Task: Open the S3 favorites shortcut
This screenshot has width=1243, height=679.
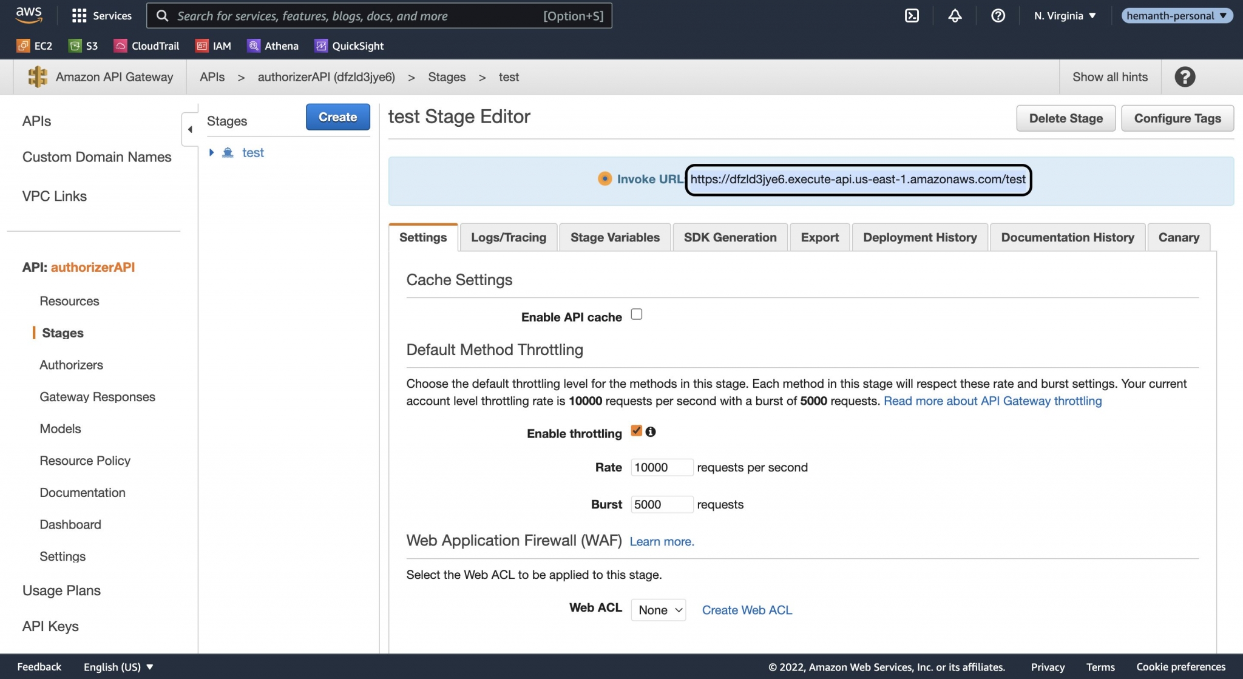Action: (x=83, y=46)
